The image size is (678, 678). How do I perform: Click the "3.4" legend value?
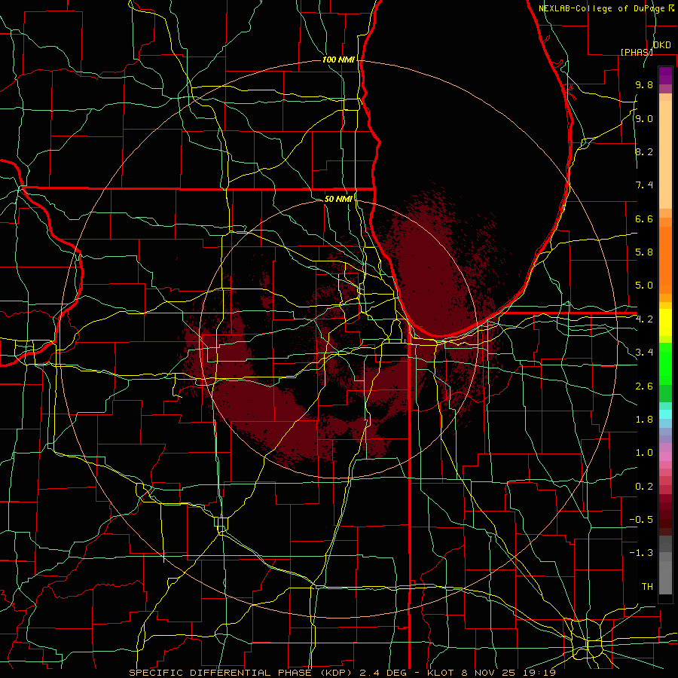point(644,353)
